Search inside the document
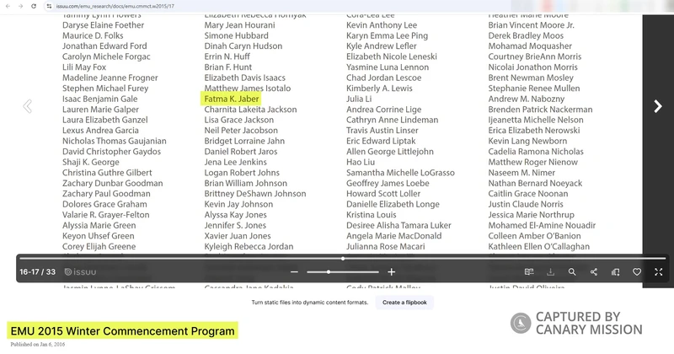674x354 pixels. point(572,272)
